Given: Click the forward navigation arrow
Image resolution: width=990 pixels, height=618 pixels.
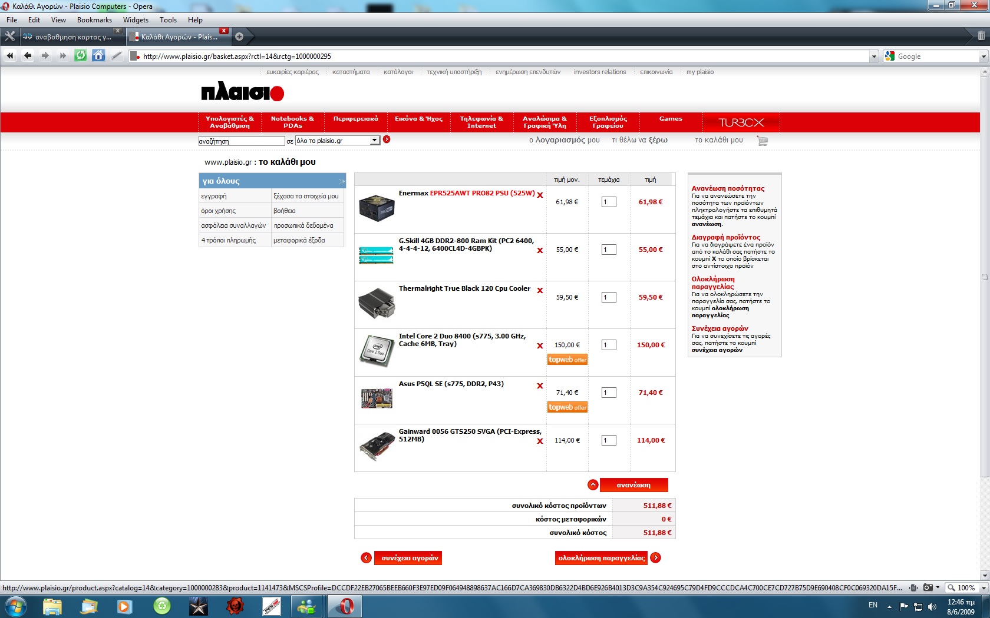Looking at the screenshot, I should point(45,56).
